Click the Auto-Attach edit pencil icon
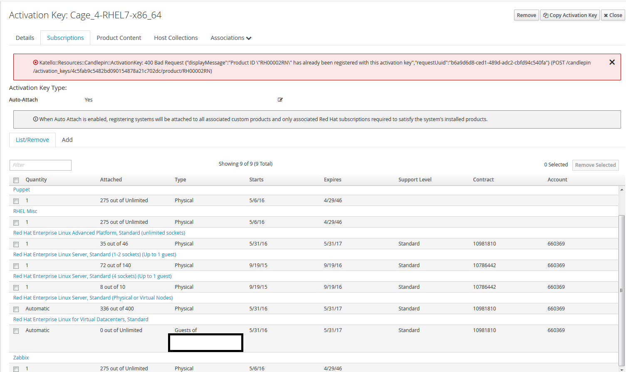 pyautogui.click(x=280, y=100)
